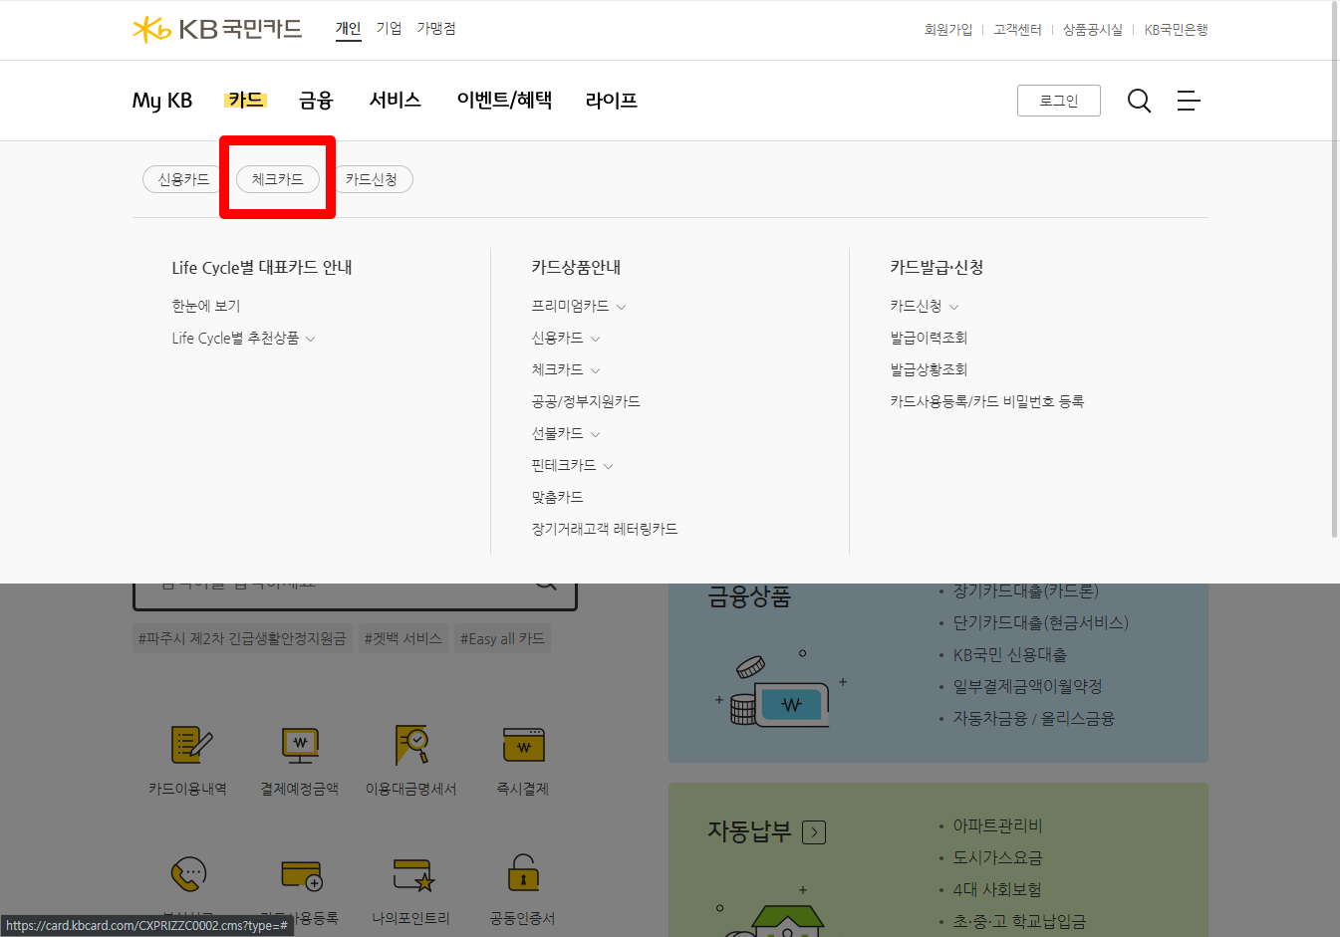Open the 라이프 main menu

pyautogui.click(x=612, y=101)
